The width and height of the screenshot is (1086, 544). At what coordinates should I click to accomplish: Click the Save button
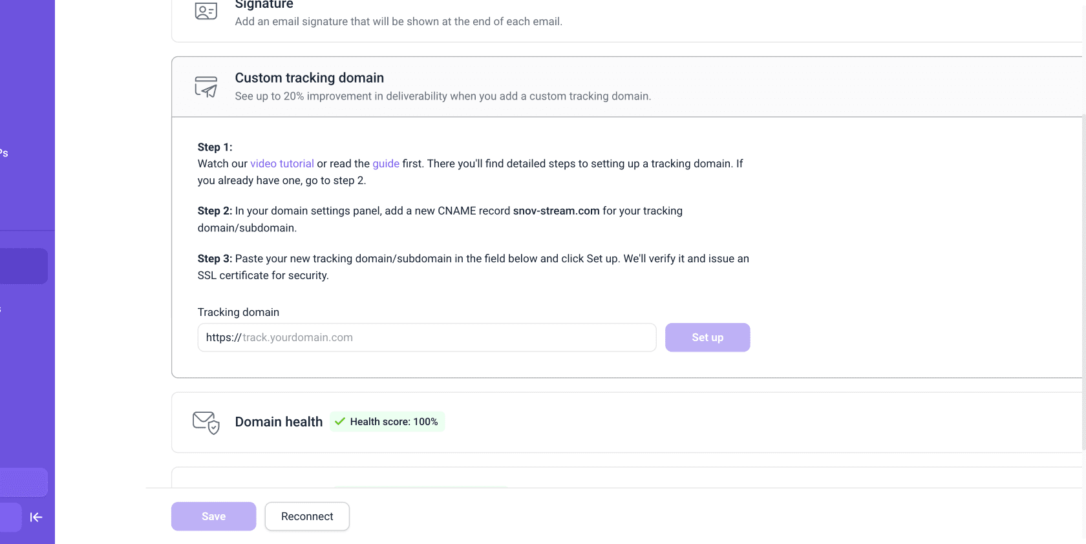pos(213,516)
